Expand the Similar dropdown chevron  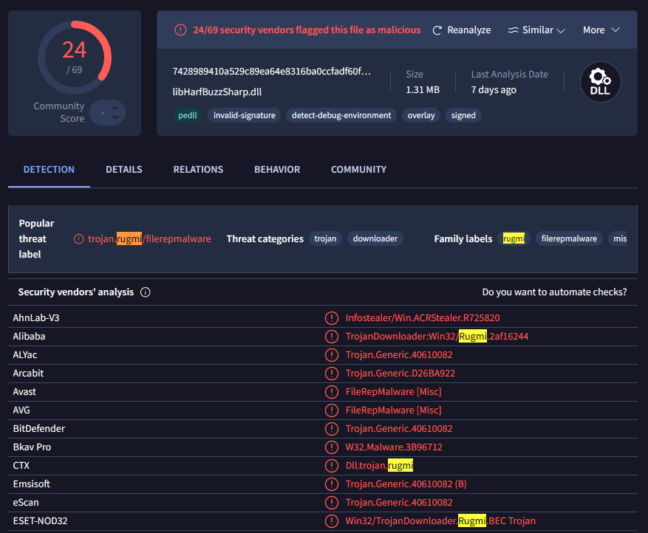pos(561,30)
